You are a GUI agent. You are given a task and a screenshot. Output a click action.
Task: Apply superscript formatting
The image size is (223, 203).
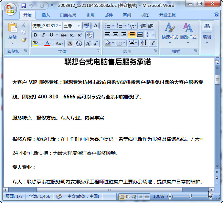pos(79,35)
